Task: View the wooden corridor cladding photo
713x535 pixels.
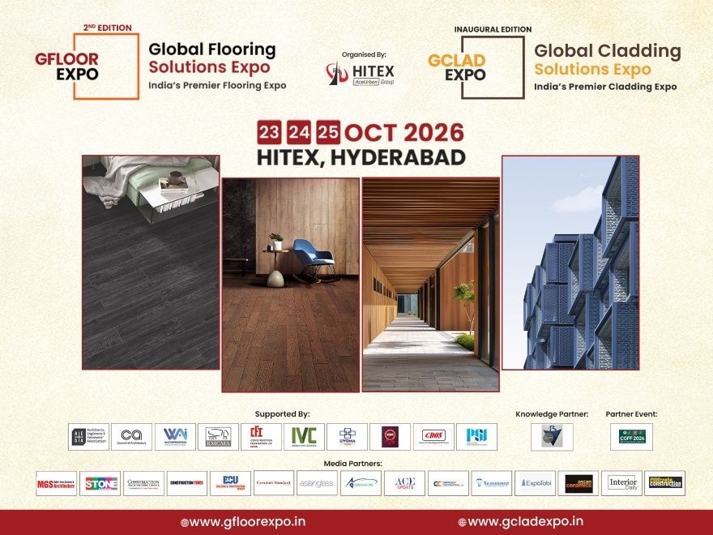Action: [x=430, y=285]
